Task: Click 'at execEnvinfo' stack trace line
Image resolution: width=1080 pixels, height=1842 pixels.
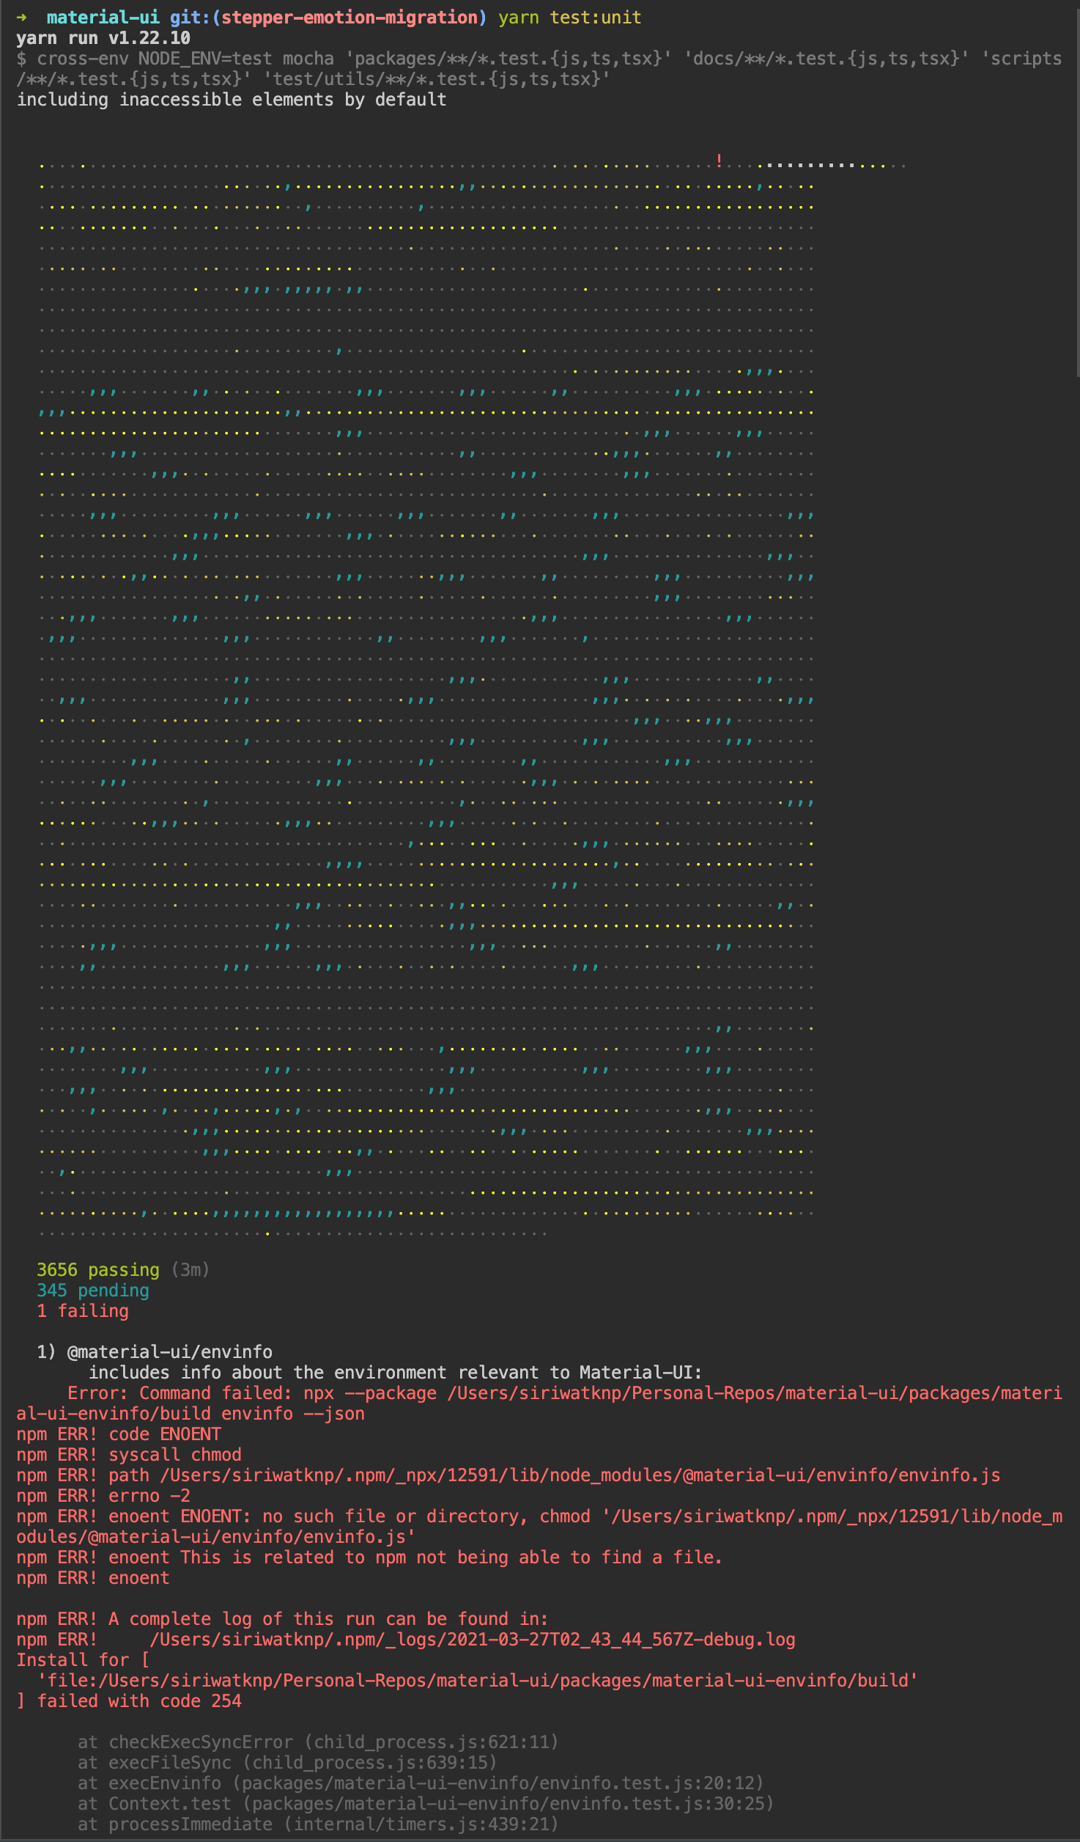Action: point(421,1783)
